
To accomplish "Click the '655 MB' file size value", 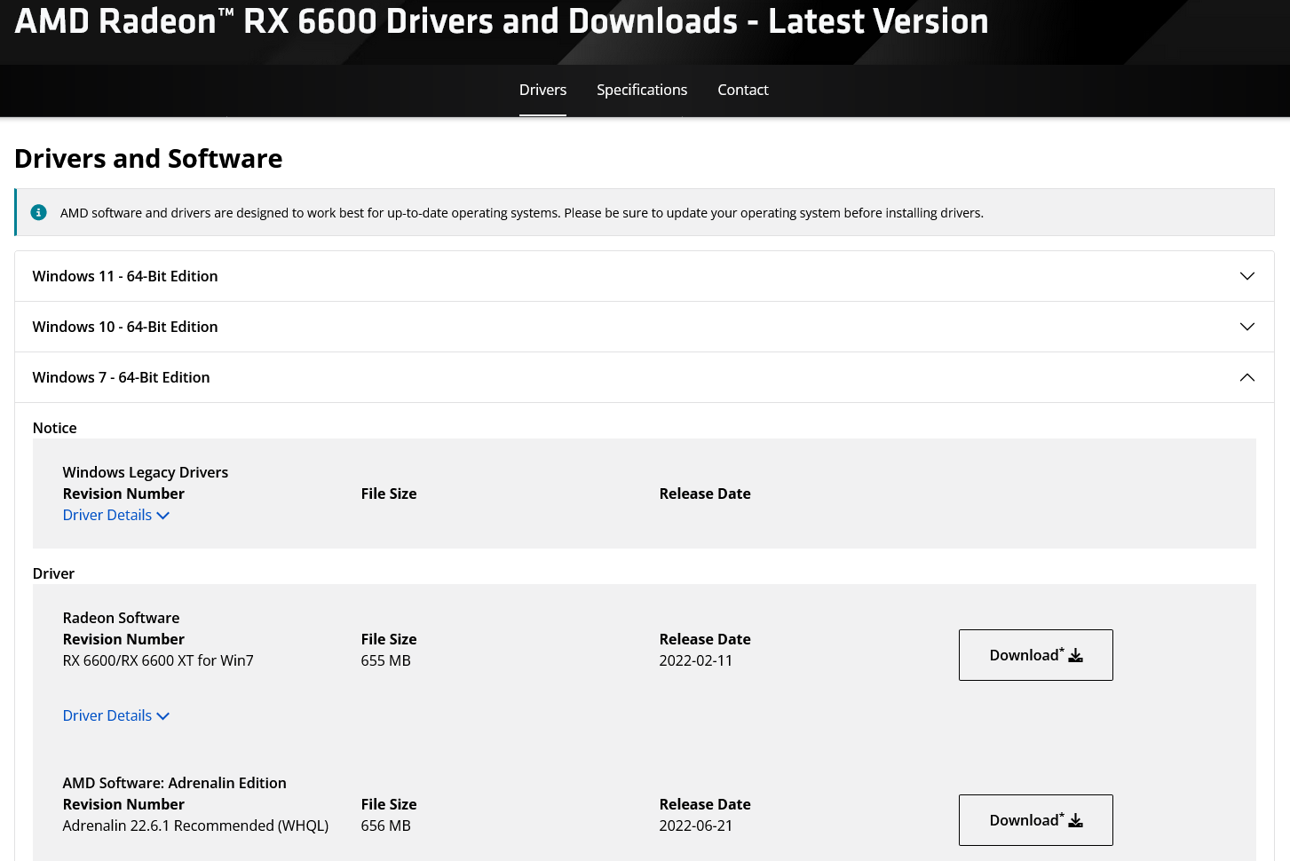I will coord(385,660).
